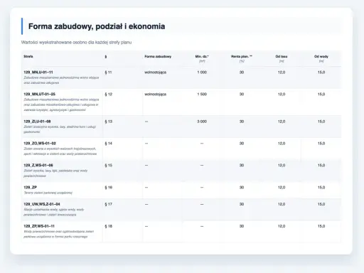
Task: Click the Forma zabudowy dash in § 13 row
Action: pyautogui.click(x=146, y=122)
